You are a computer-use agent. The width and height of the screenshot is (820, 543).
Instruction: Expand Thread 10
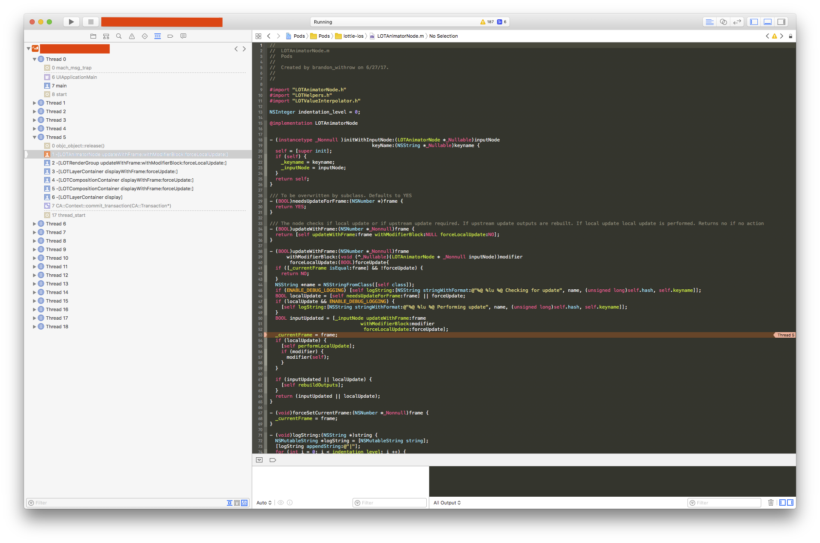coord(34,258)
